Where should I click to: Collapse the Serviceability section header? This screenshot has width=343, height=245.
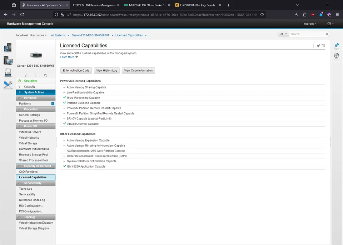[36, 183]
